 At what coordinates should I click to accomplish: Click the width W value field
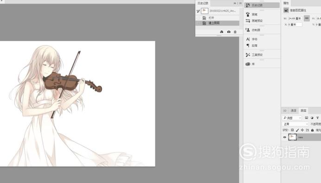click(x=295, y=18)
